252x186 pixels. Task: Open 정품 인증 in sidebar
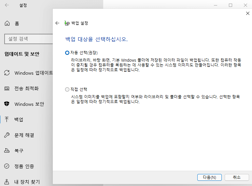tap(24, 166)
